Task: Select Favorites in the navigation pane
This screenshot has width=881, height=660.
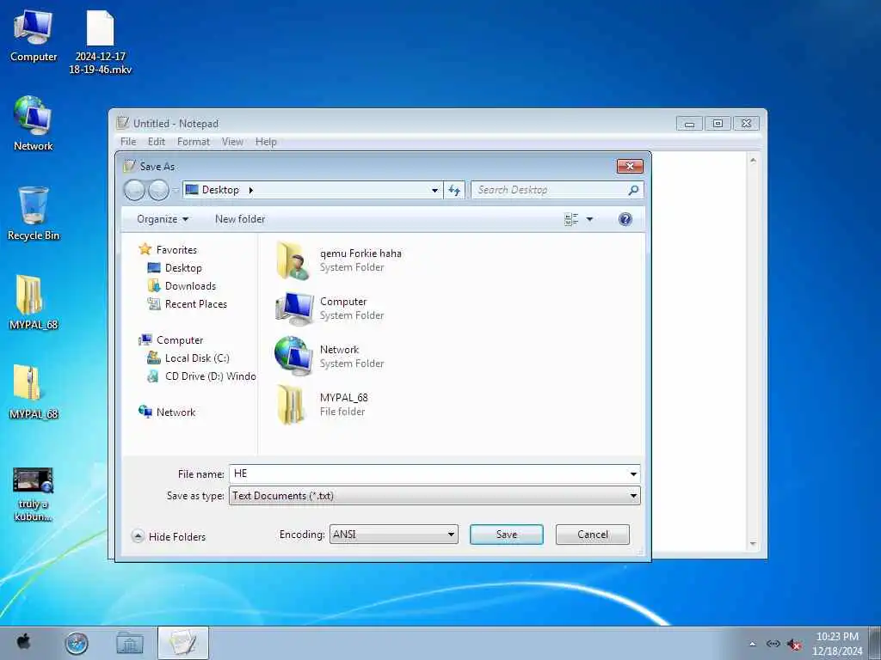Action: [x=168, y=250]
